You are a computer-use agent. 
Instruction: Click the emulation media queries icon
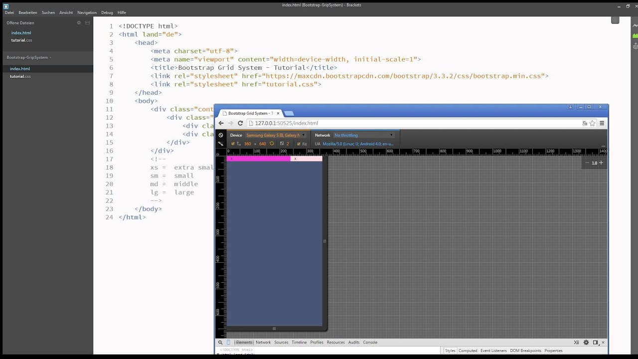pos(221,144)
